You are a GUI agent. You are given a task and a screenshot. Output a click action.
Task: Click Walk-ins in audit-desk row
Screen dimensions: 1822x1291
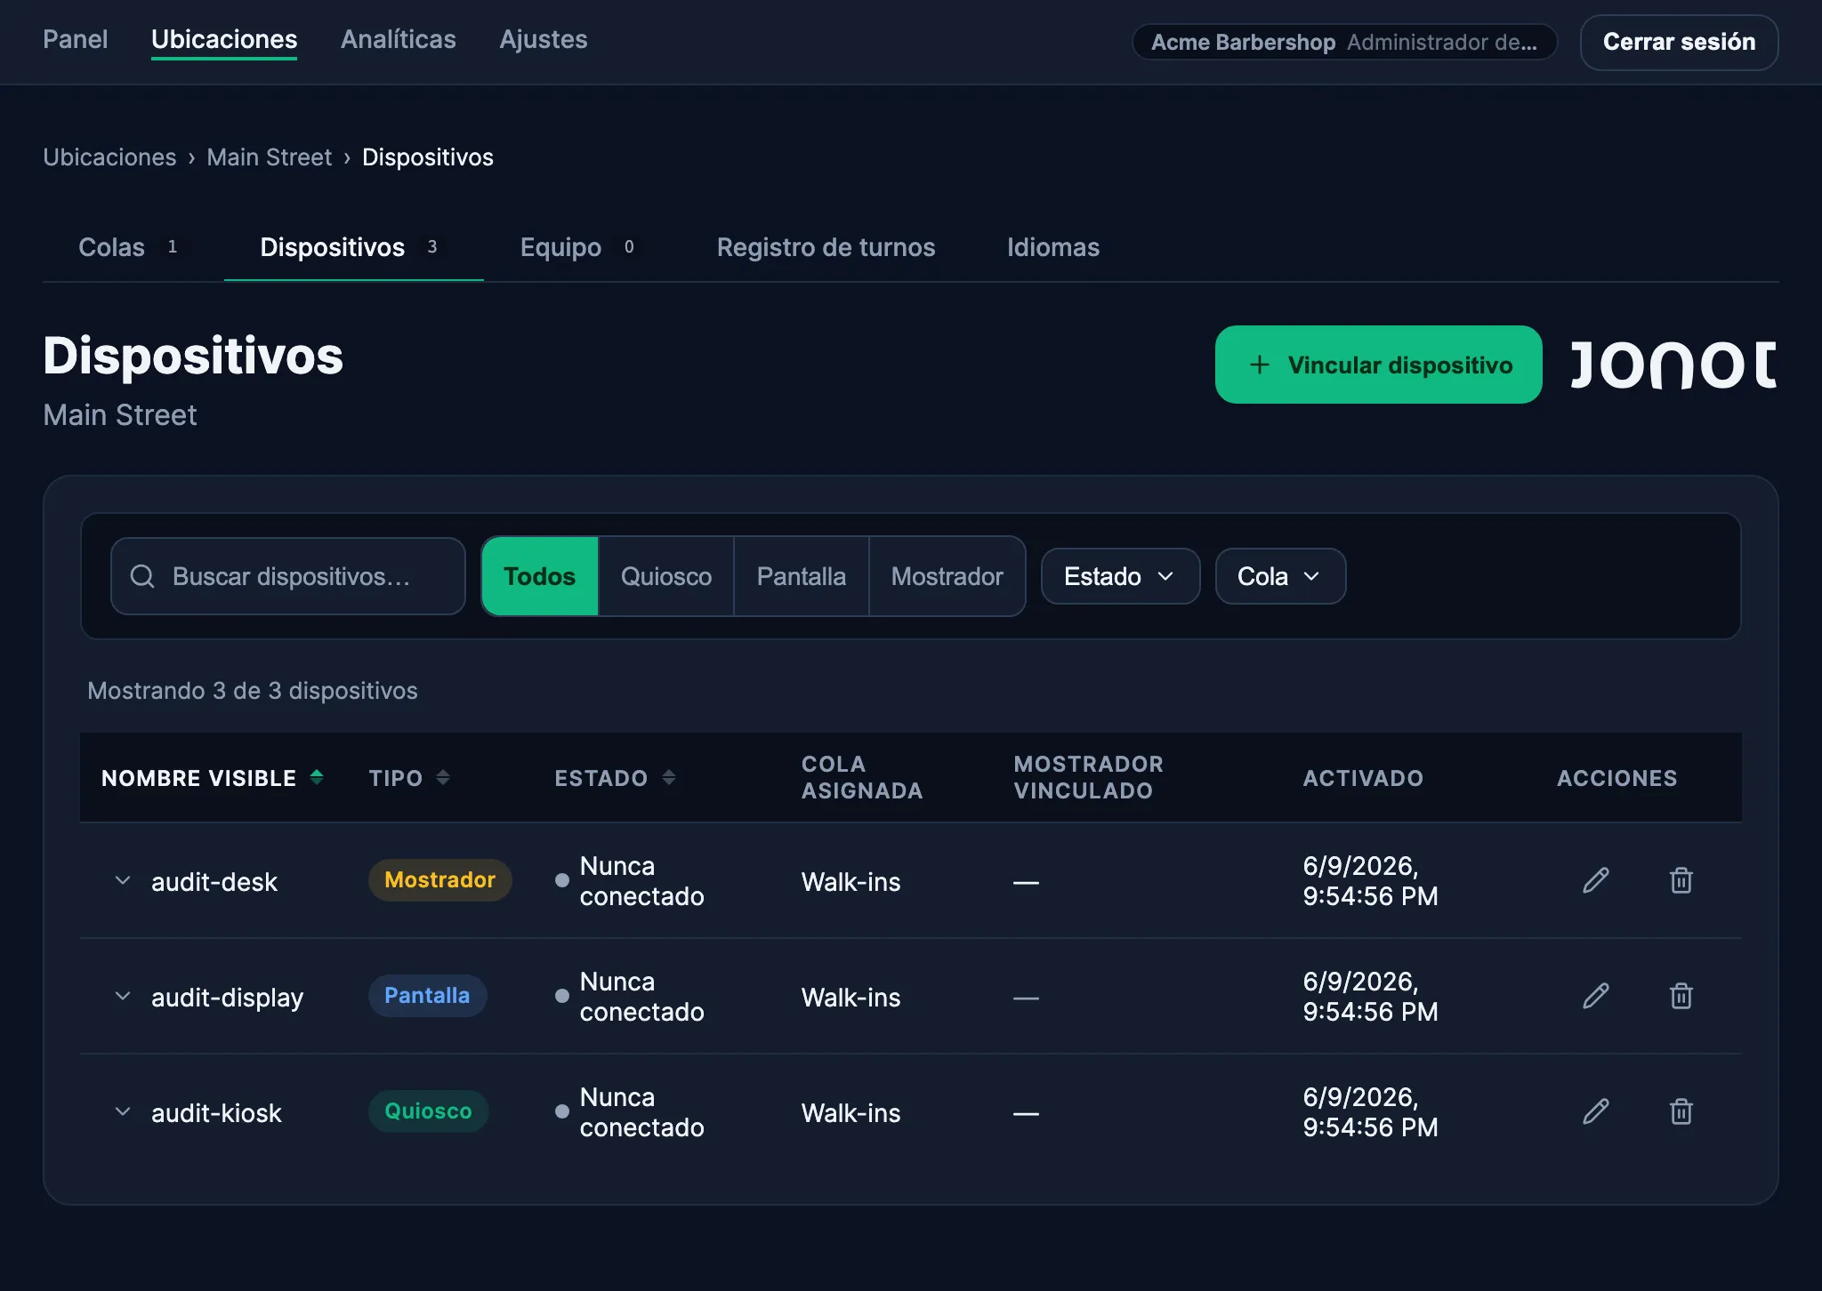(x=851, y=882)
